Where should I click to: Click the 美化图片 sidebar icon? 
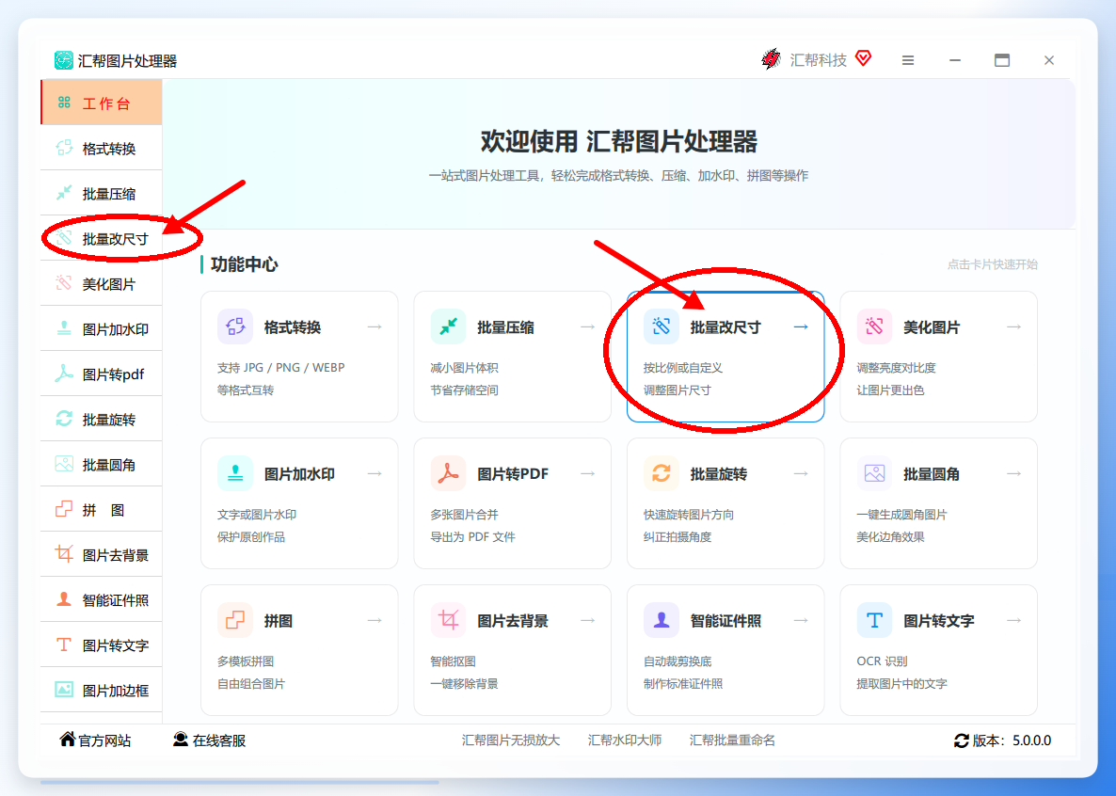[64, 283]
